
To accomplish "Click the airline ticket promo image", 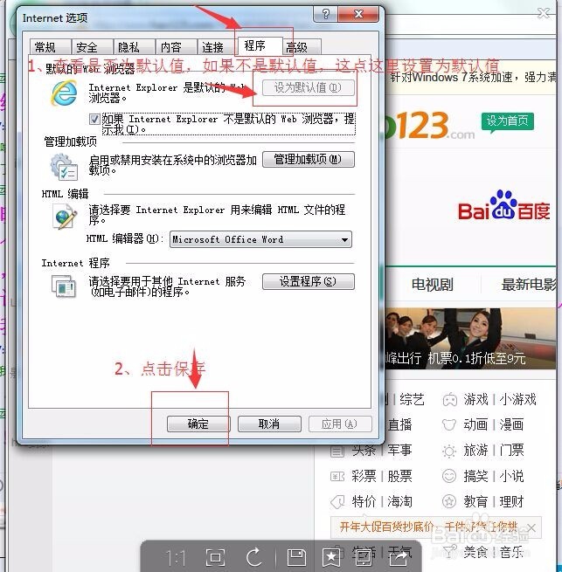I will (x=471, y=338).
